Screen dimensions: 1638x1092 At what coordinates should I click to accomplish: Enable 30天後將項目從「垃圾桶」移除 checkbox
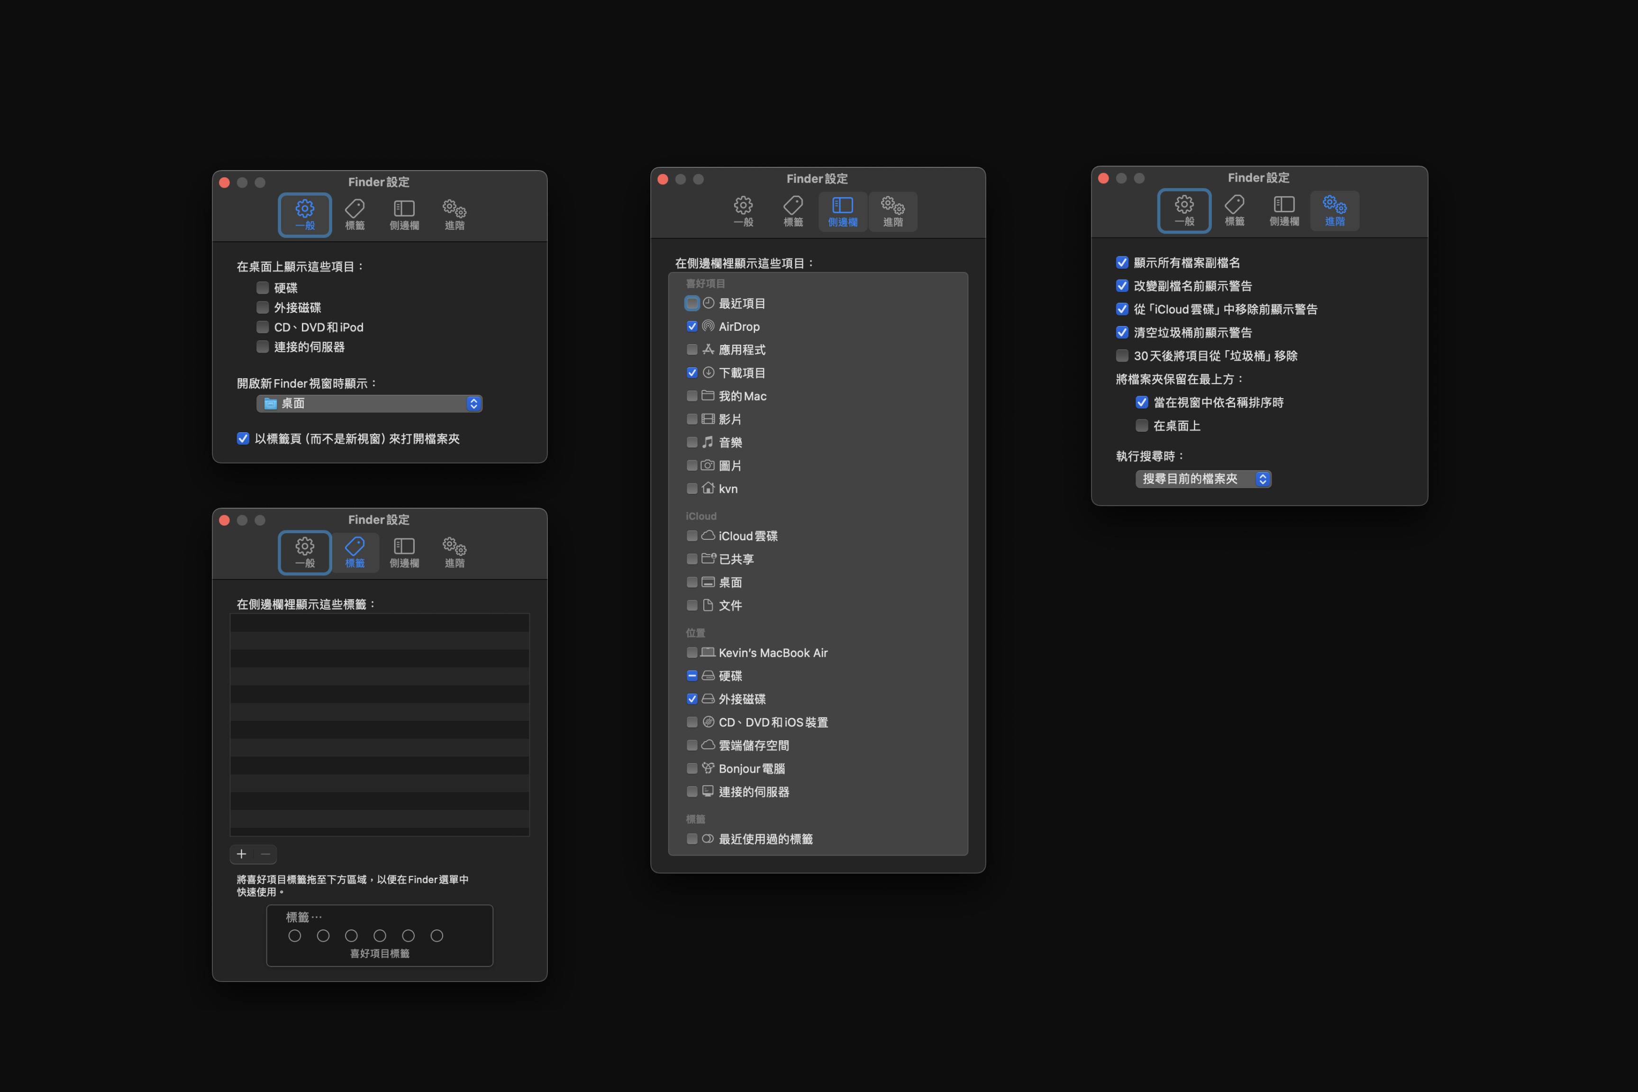coord(1122,356)
